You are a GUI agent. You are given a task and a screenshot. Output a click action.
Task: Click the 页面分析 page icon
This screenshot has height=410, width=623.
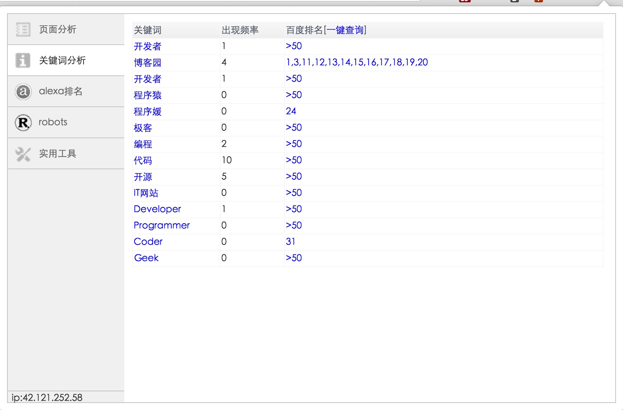pyautogui.click(x=23, y=30)
